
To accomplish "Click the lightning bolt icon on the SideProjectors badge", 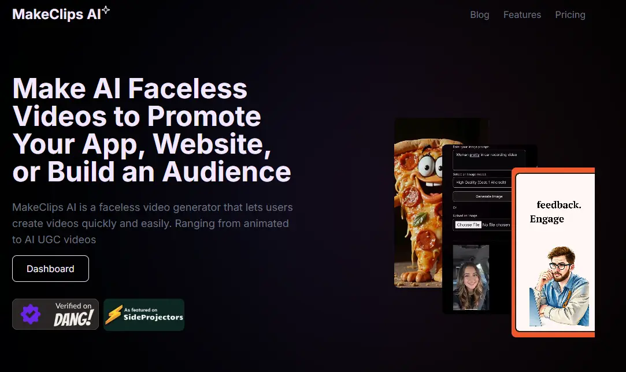I will [113, 314].
